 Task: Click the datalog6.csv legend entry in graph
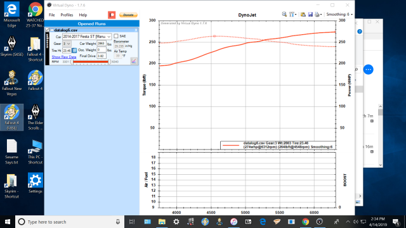[278, 145]
